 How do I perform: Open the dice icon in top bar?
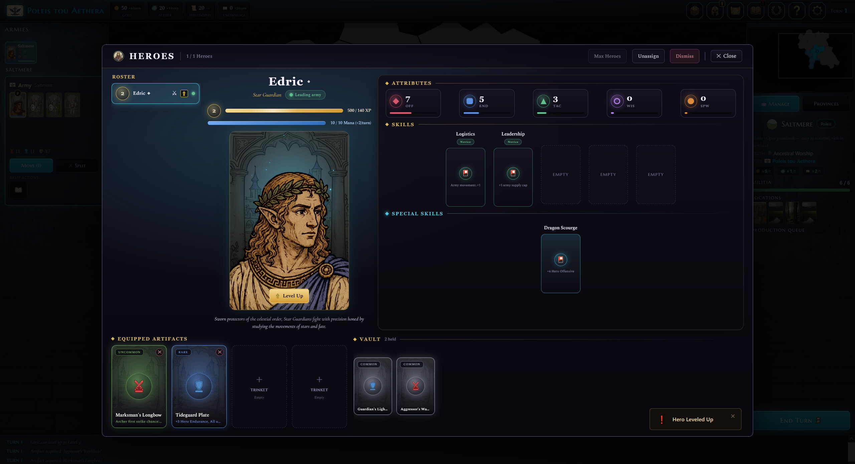pyautogui.click(x=695, y=11)
